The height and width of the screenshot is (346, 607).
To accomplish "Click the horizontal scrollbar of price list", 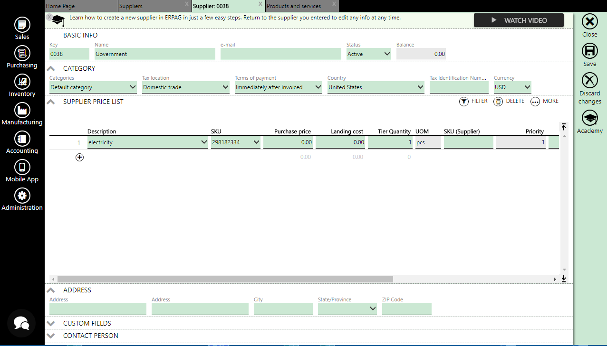I will point(225,279).
